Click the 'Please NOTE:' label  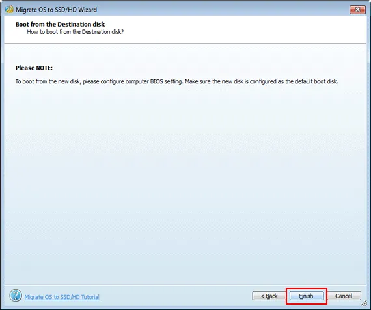tap(34, 68)
